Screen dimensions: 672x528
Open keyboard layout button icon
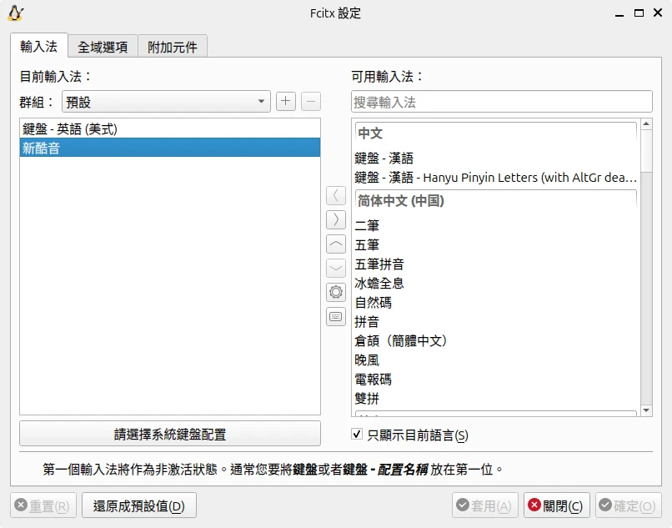(336, 317)
